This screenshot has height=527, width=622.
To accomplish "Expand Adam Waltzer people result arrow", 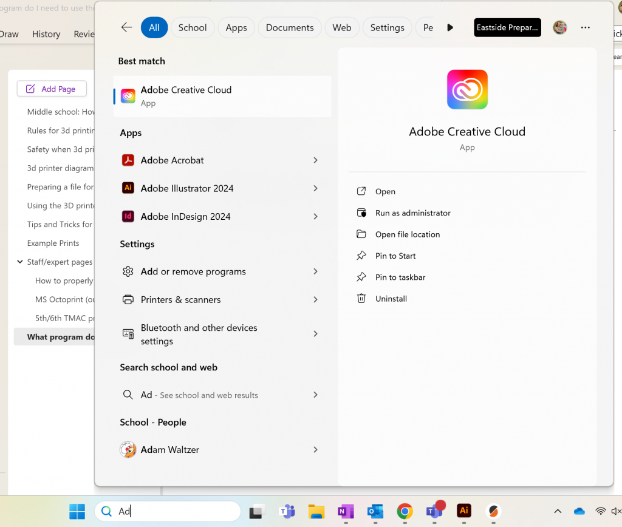I will point(315,450).
